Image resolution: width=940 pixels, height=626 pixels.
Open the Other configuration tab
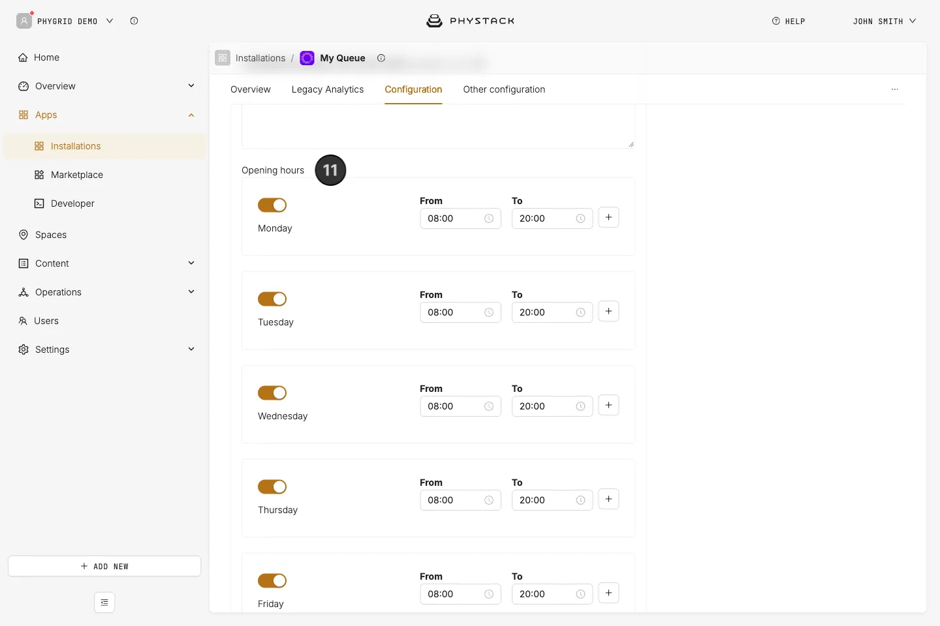[x=504, y=89]
